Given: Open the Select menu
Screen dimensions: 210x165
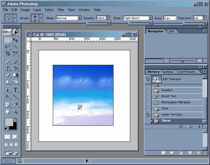Looking at the screenshot, I should click(x=49, y=10).
